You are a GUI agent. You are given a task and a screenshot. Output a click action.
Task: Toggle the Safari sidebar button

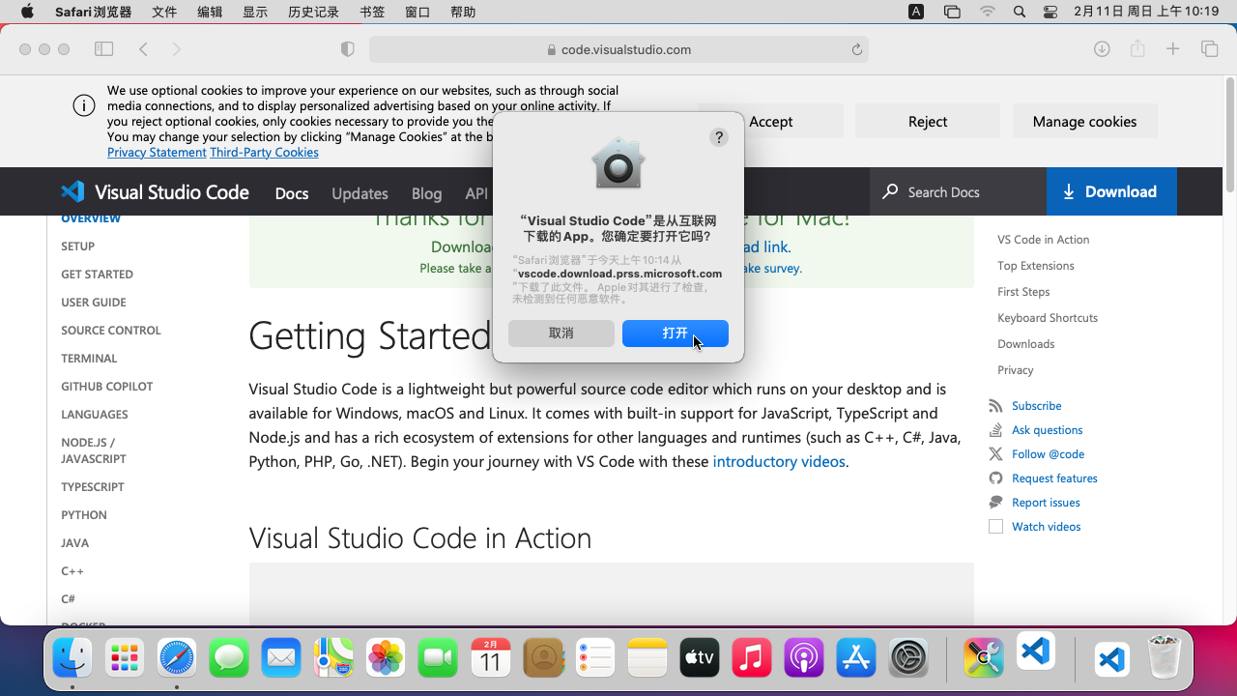point(104,49)
